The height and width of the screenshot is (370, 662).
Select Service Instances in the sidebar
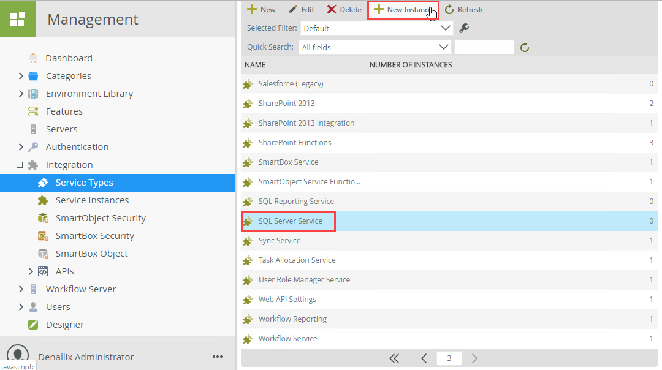click(92, 200)
